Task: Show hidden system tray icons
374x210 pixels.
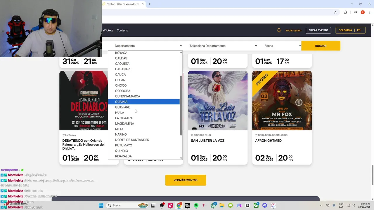Action: click(321, 205)
